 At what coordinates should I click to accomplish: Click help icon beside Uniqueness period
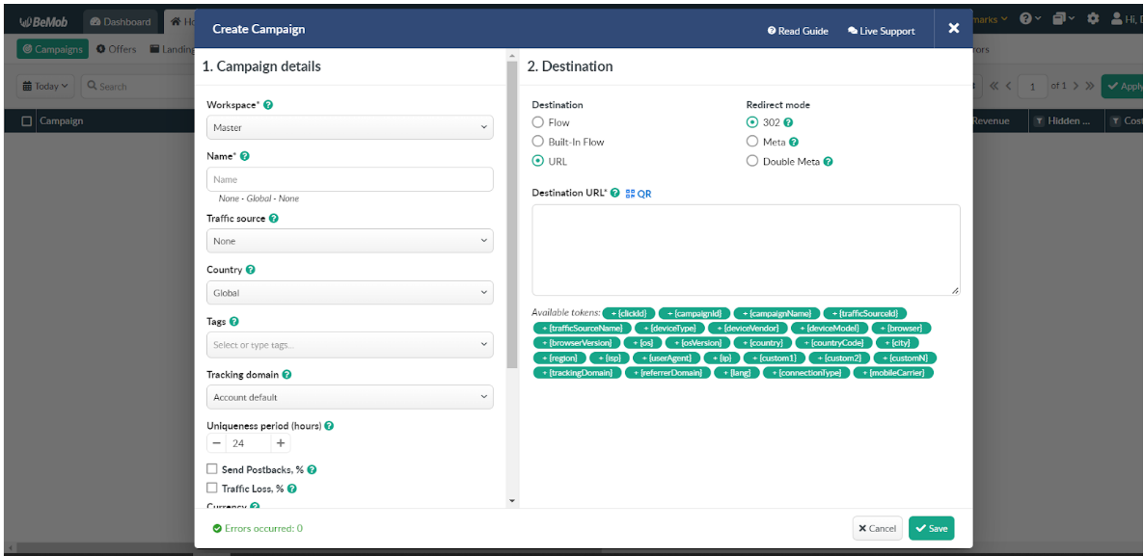pyautogui.click(x=330, y=426)
